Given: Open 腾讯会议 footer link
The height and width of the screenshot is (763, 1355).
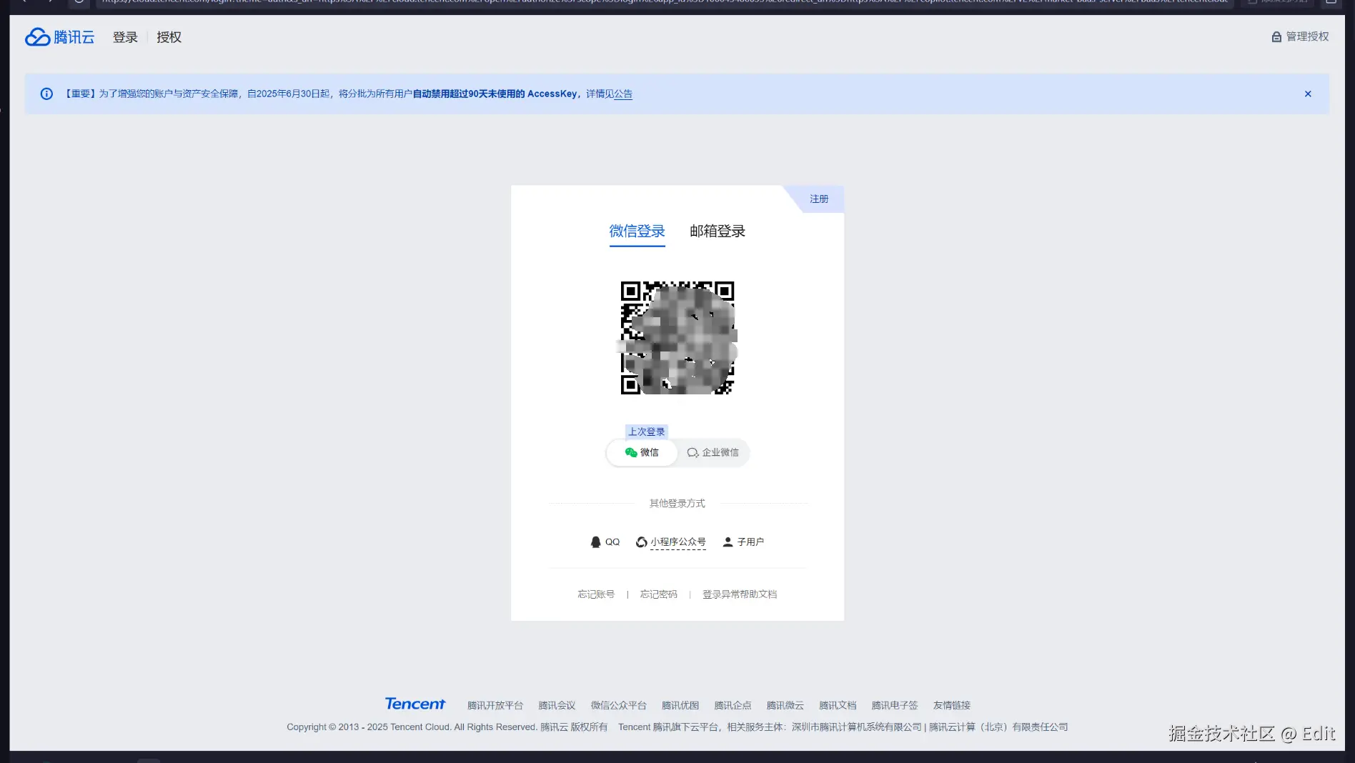Looking at the screenshot, I should (557, 705).
